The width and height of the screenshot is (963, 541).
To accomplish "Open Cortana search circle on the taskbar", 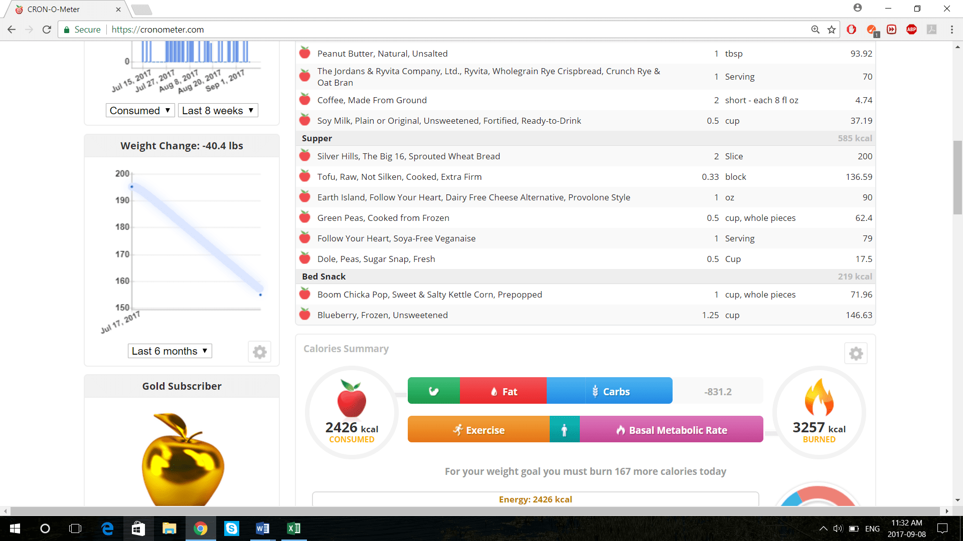I will click(45, 528).
